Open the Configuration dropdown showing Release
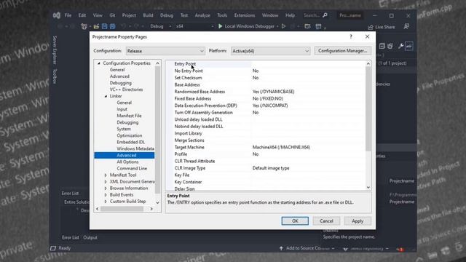Image resolution: width=466 pixels, height=262 pixels. click(x=165, y=51)
